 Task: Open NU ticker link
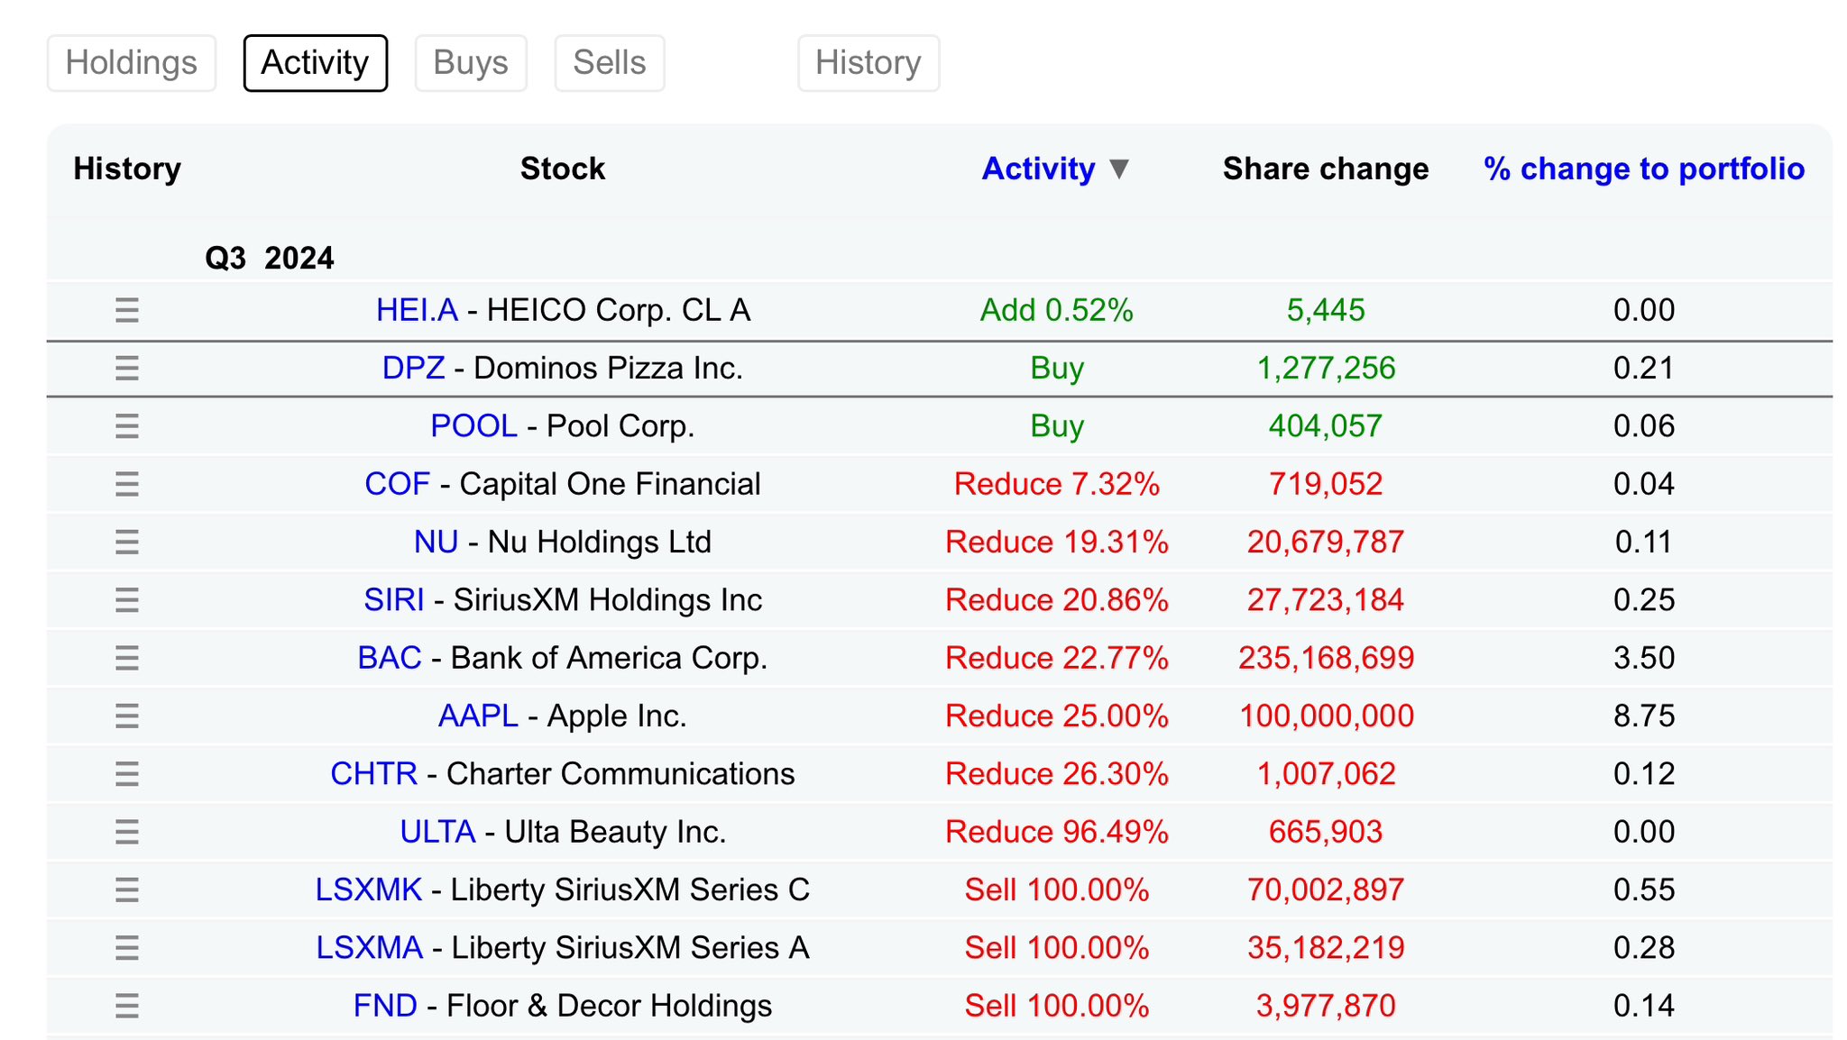436,542
